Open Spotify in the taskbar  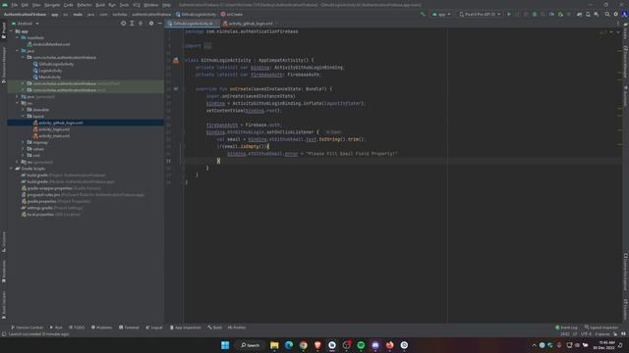[361, 345]
